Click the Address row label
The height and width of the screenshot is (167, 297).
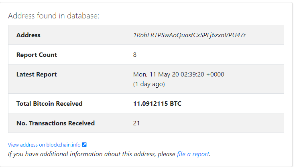[28, 35]
